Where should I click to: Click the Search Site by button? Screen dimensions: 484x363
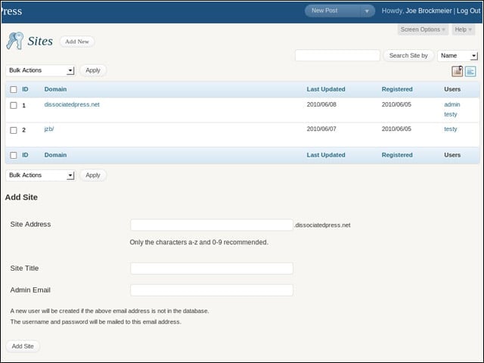coord(408,55)
